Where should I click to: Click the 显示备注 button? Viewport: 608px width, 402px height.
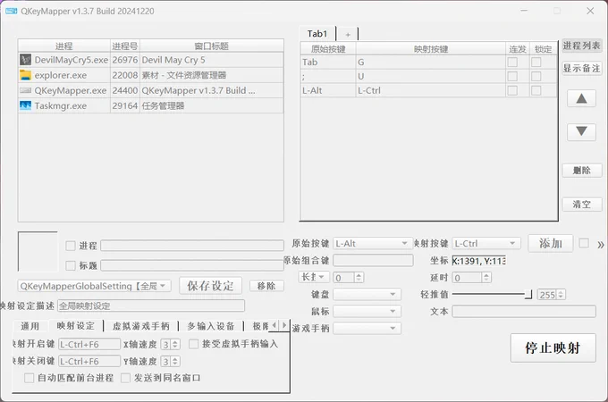[582, 69]
